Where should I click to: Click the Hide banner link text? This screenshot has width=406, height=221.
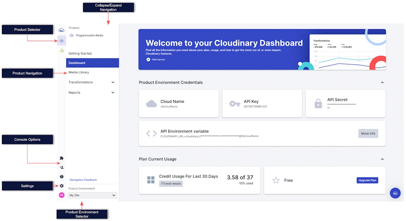tap(158, 59)
